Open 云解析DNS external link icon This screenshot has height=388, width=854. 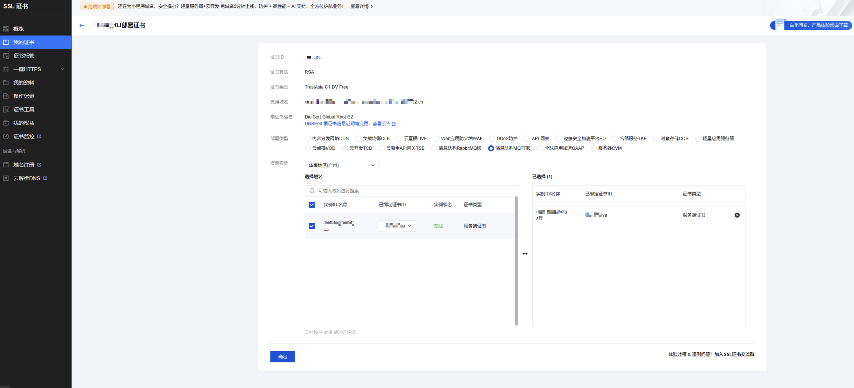point(45,178)
